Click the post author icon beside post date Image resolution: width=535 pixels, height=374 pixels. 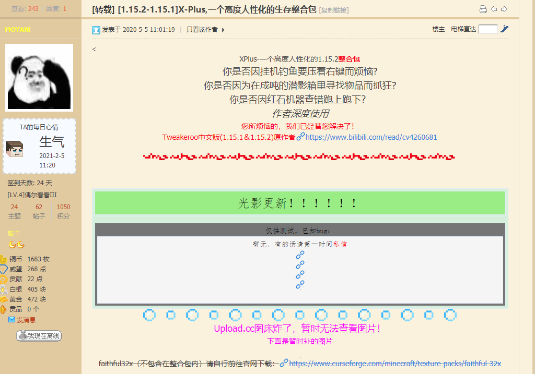[x=96, y=30]
